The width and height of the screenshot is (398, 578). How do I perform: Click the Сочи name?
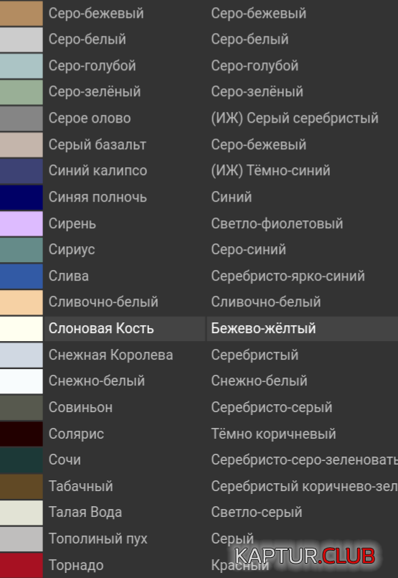(x=65, y=460)
